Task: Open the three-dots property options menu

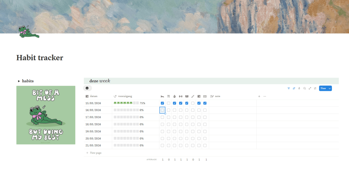Action: point(265,96)
